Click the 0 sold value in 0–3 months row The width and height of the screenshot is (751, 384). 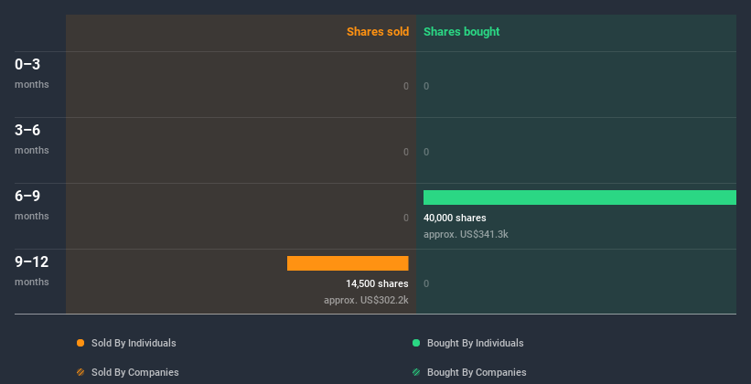pyautogui.click(x=406, y=86)
